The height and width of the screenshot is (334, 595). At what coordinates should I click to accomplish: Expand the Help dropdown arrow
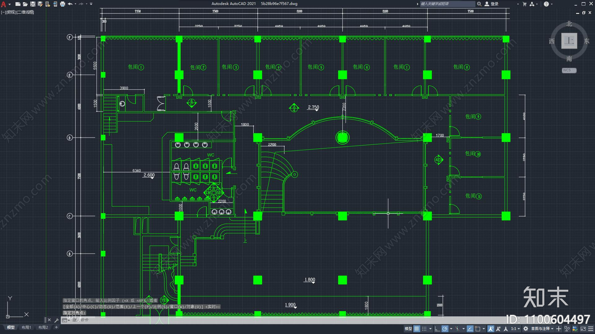pos(551,4)
